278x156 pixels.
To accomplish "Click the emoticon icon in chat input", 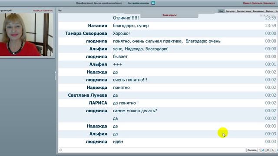I will click(61, 150).
